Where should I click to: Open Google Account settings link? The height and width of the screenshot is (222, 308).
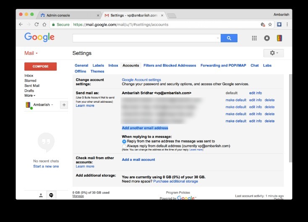[141, 80]
